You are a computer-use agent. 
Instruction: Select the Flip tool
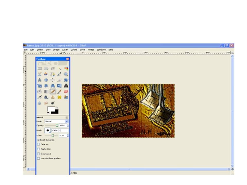59,86
